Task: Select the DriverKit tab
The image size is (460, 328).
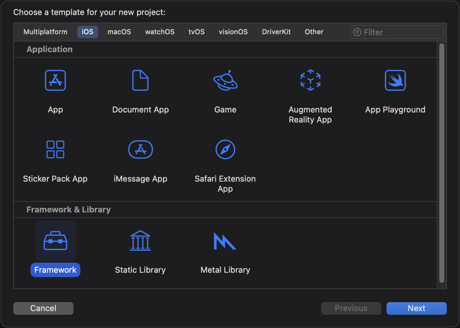Action: click(x=276, y=32)
